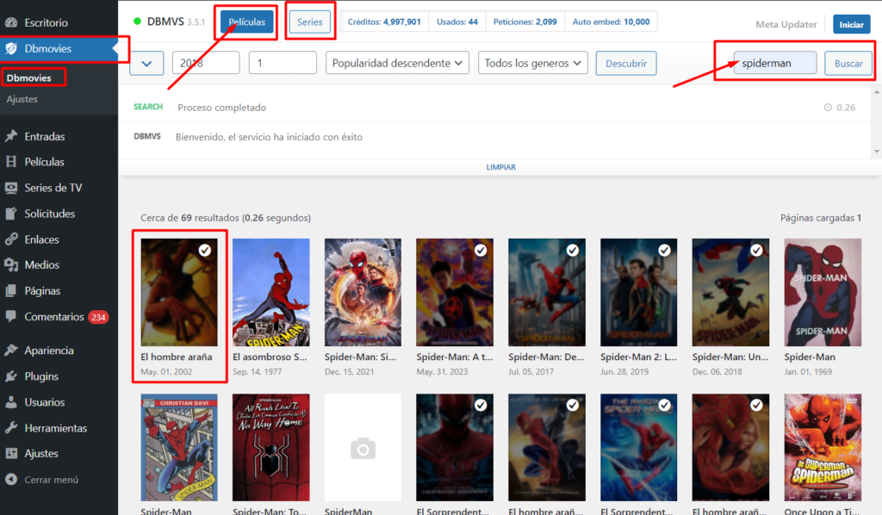The height and width of the screenshot is (515, 882).
Task: Click Usados: 44 stat
Action: [457, 22]
